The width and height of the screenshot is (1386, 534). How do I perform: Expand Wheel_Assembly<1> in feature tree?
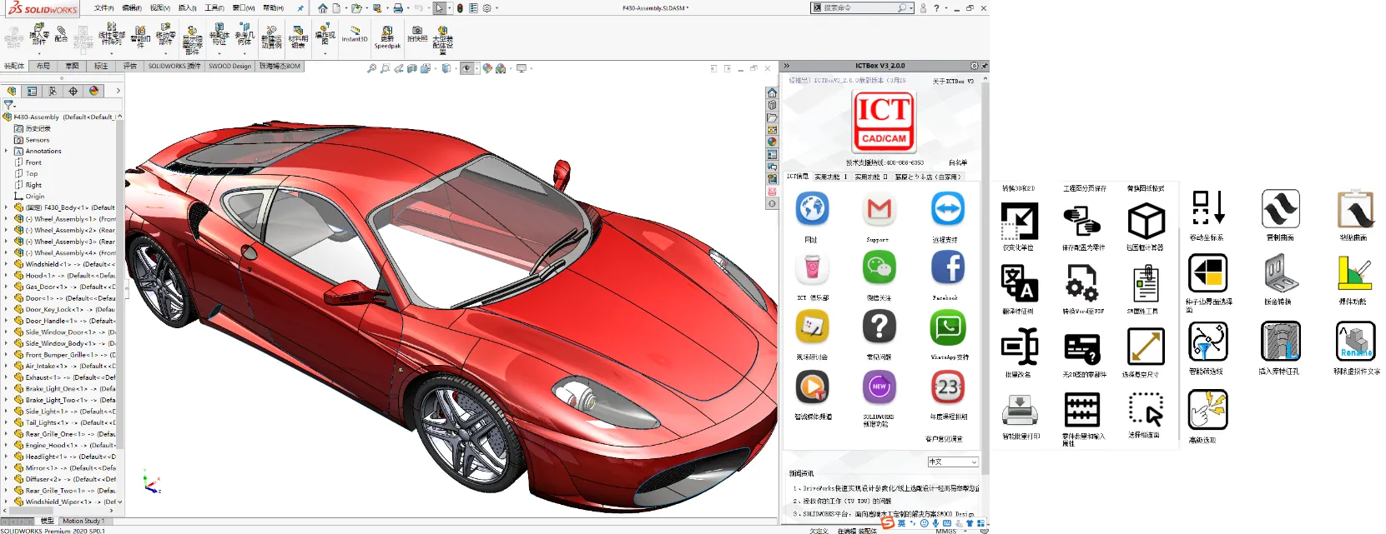coord(7,219)
